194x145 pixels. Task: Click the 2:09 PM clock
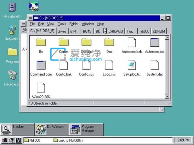tap(183, 140)
